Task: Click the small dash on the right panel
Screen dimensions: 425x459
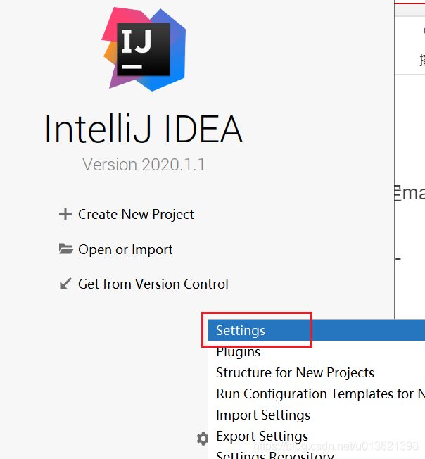Action: point(398,259)
